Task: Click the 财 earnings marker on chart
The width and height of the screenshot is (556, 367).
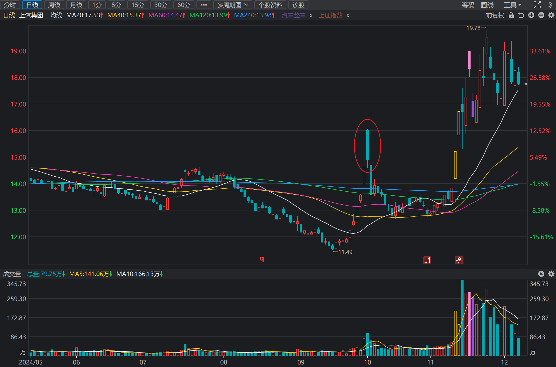Action: [427, 260]
